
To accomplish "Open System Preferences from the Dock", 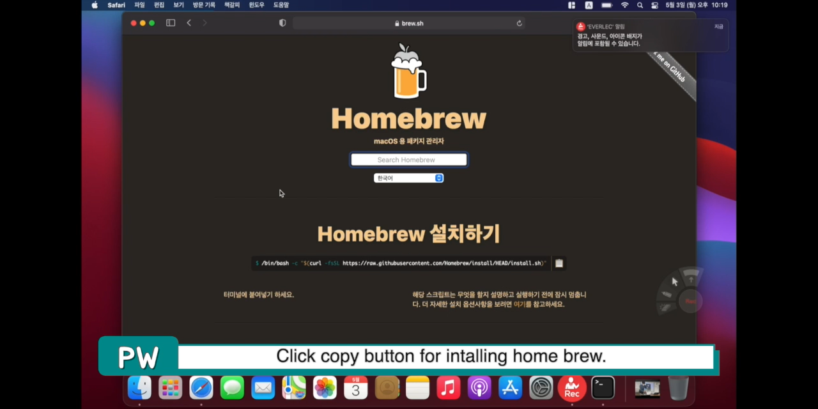I will pos(541,387).
